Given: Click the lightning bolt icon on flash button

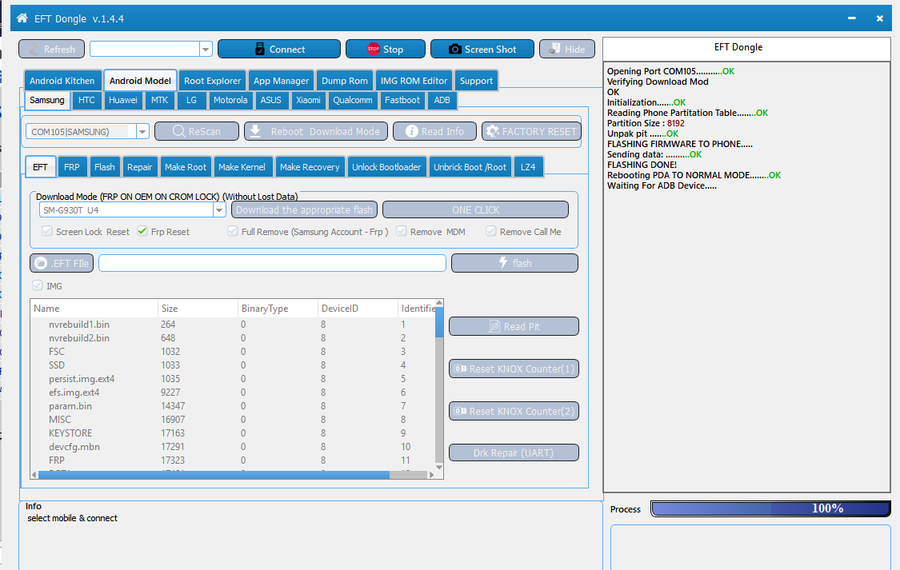Looking at the screenshot, I should click(x=503, y=263).
